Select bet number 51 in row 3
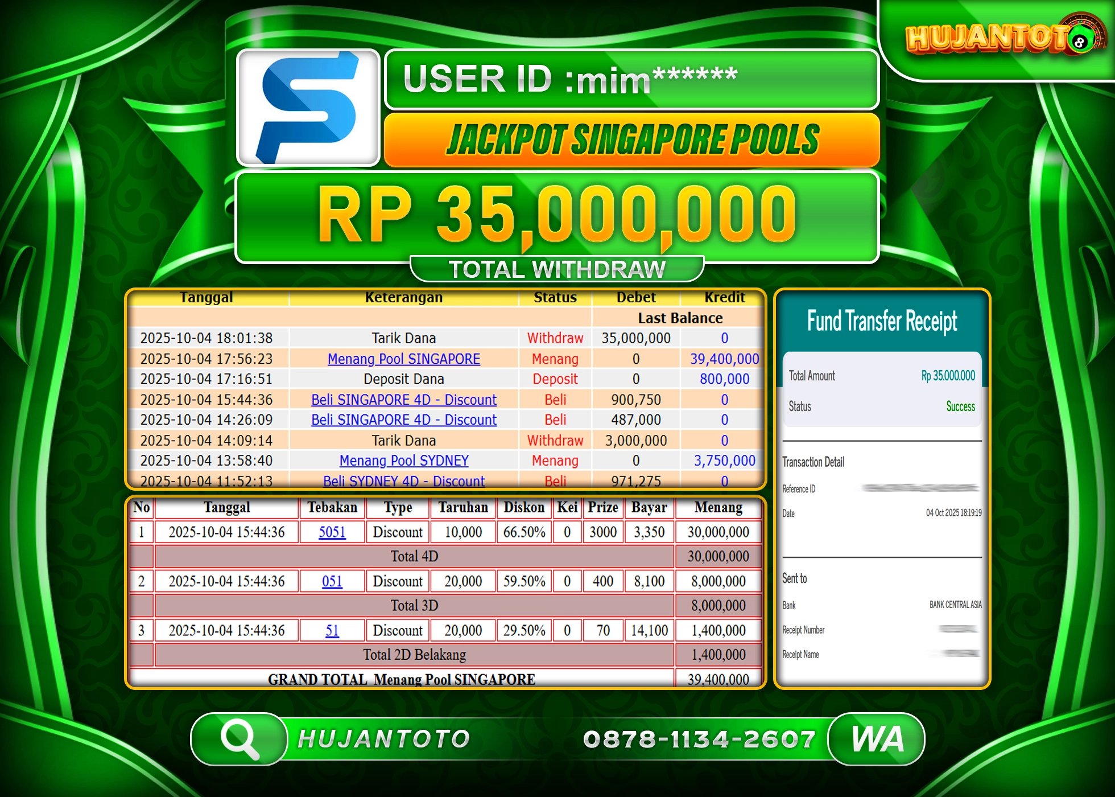Screen dimensions: 1115x797 [x=332, y=630]
